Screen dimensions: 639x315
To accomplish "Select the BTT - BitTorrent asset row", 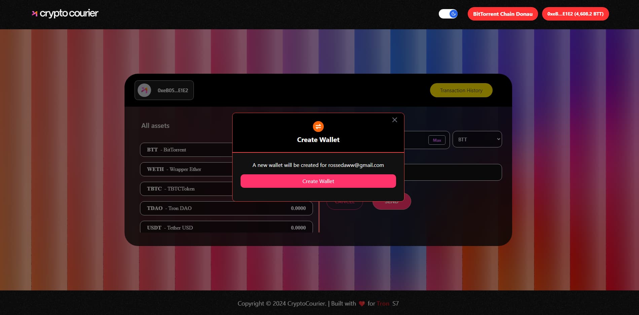I will pos(186,150).
